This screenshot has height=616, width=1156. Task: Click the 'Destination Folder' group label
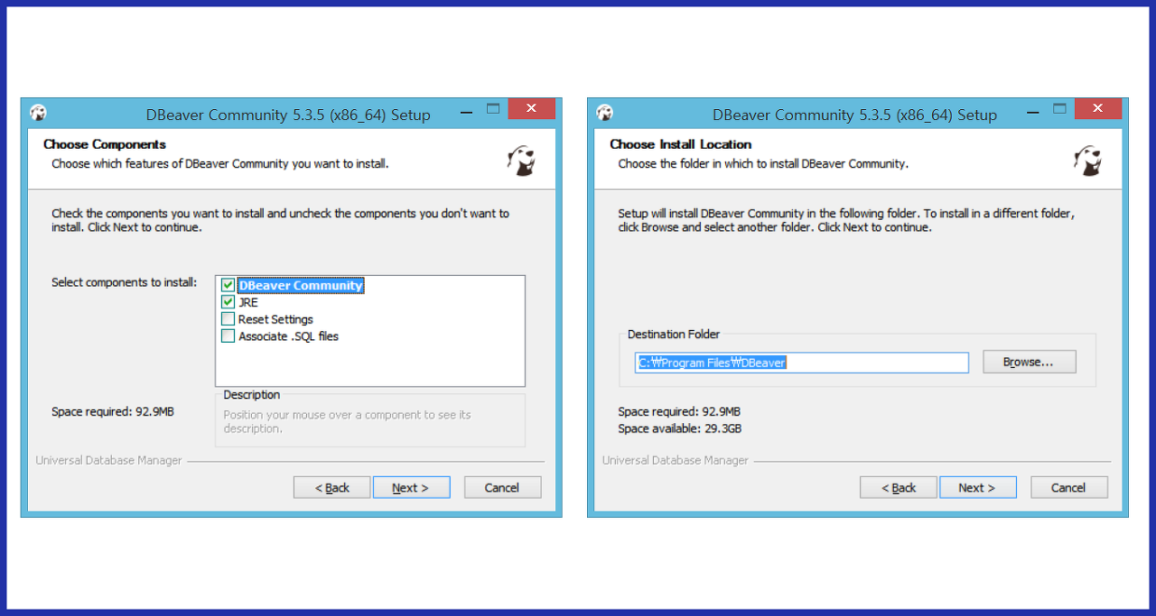coord(674,334)
